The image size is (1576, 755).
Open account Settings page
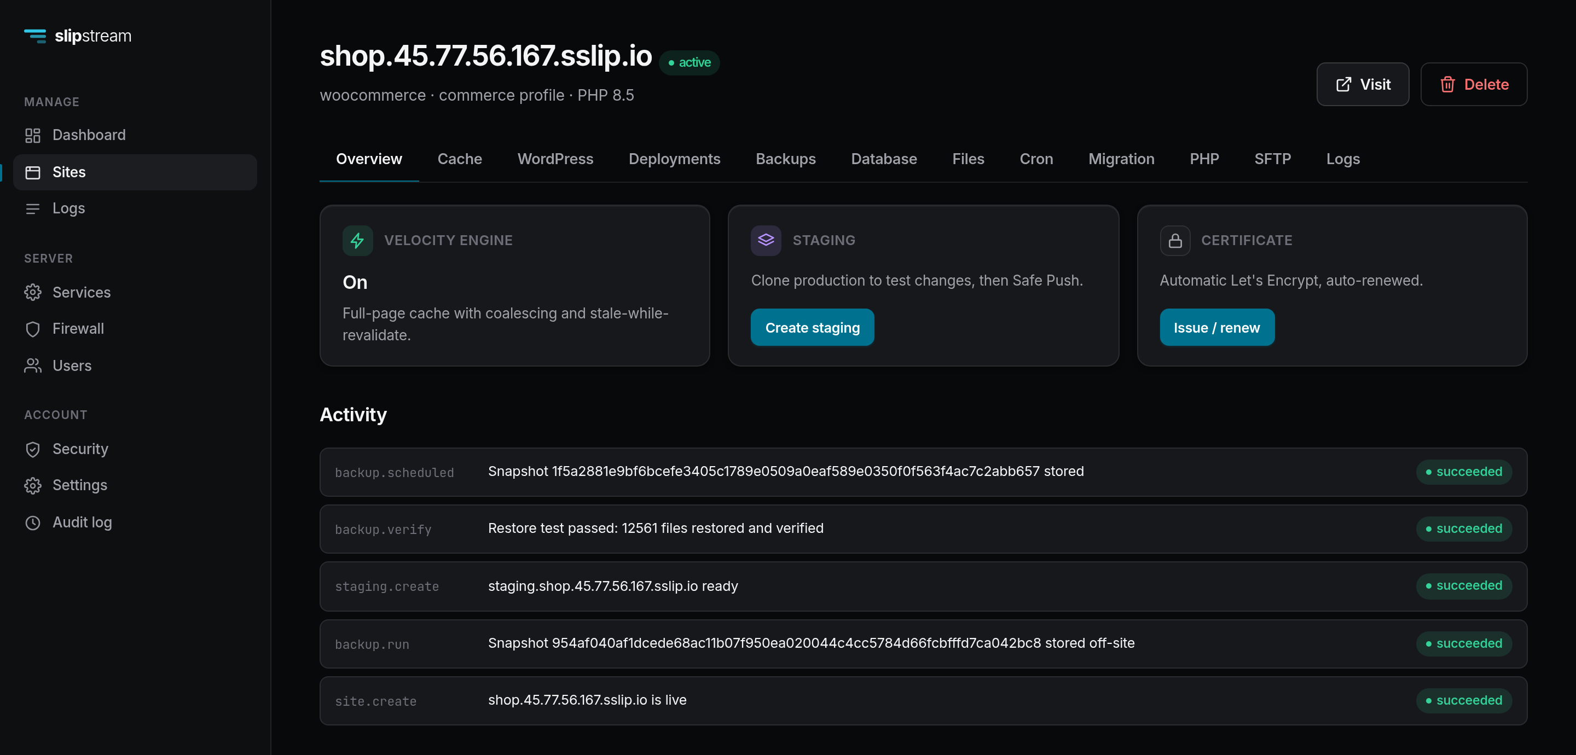tap(135, 486)
